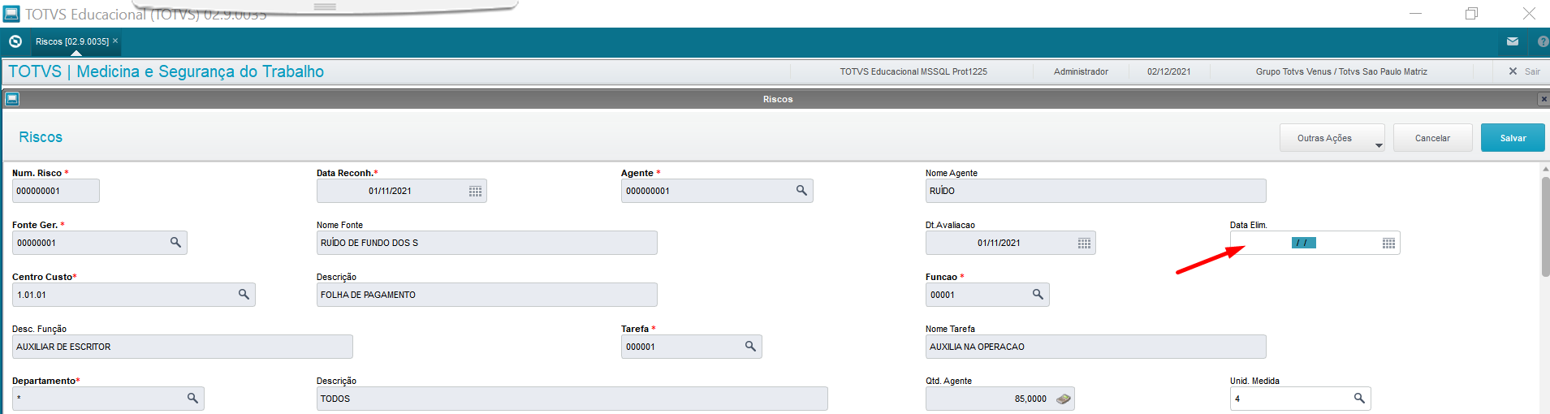Click the Administrador user label

tap(1081, 71)
